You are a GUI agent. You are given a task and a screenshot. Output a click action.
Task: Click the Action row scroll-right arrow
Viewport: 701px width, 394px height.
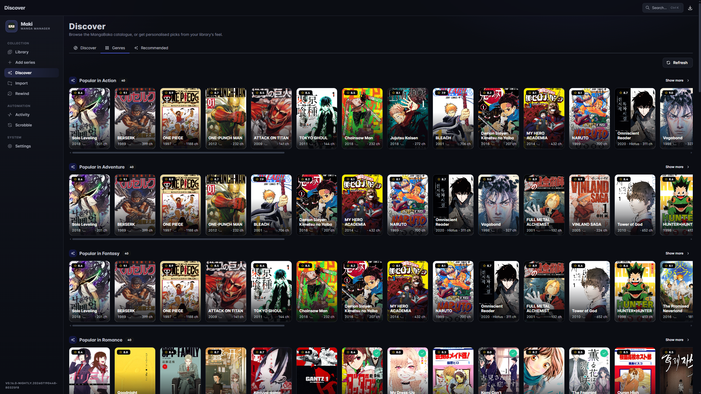(x=691, y=153)
